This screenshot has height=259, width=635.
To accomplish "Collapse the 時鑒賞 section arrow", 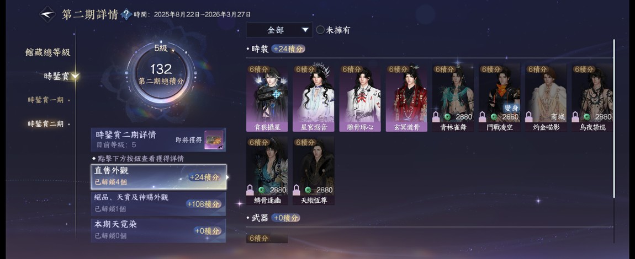I will point(75,76).
